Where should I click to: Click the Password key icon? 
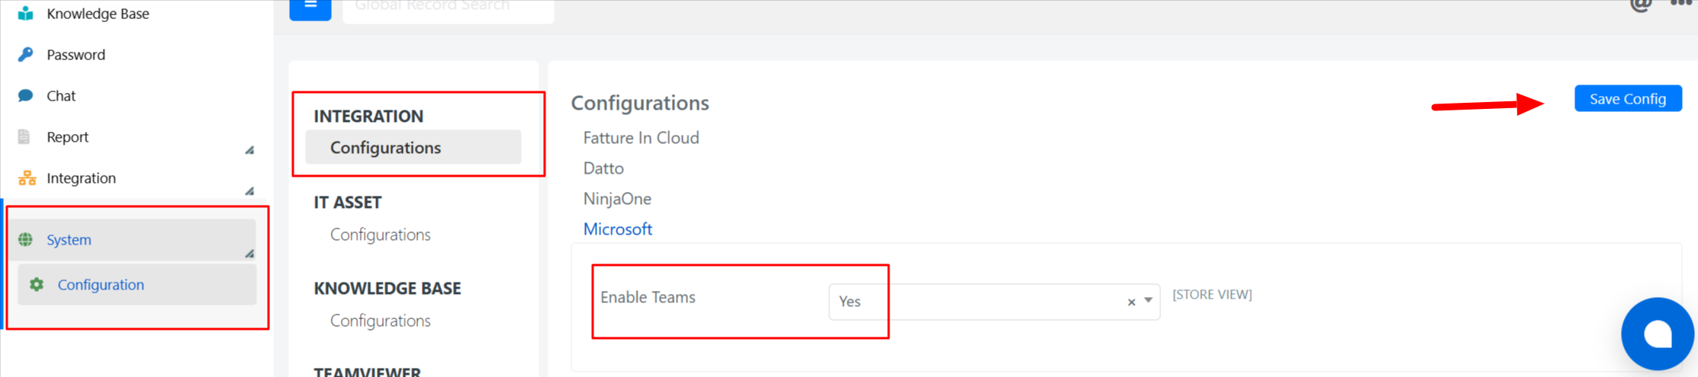(x=26, y=54)
